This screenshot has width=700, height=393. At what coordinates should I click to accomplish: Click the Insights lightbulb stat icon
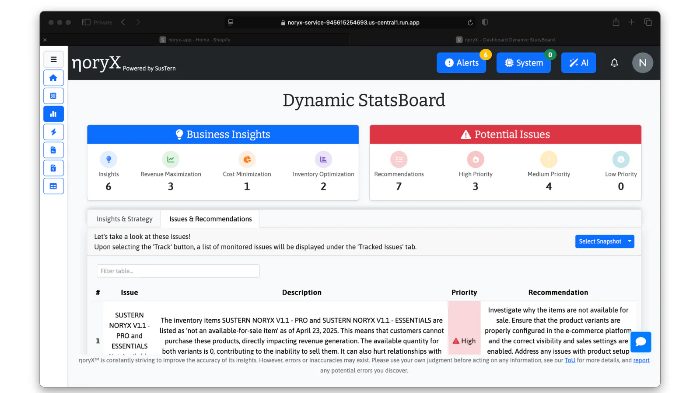pos(108,159)
